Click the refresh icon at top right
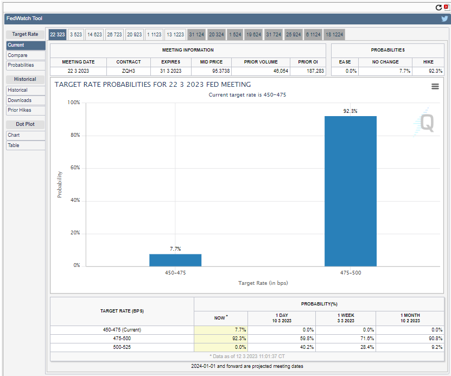Viewport: 451px width, 376px height. [439, 8]
